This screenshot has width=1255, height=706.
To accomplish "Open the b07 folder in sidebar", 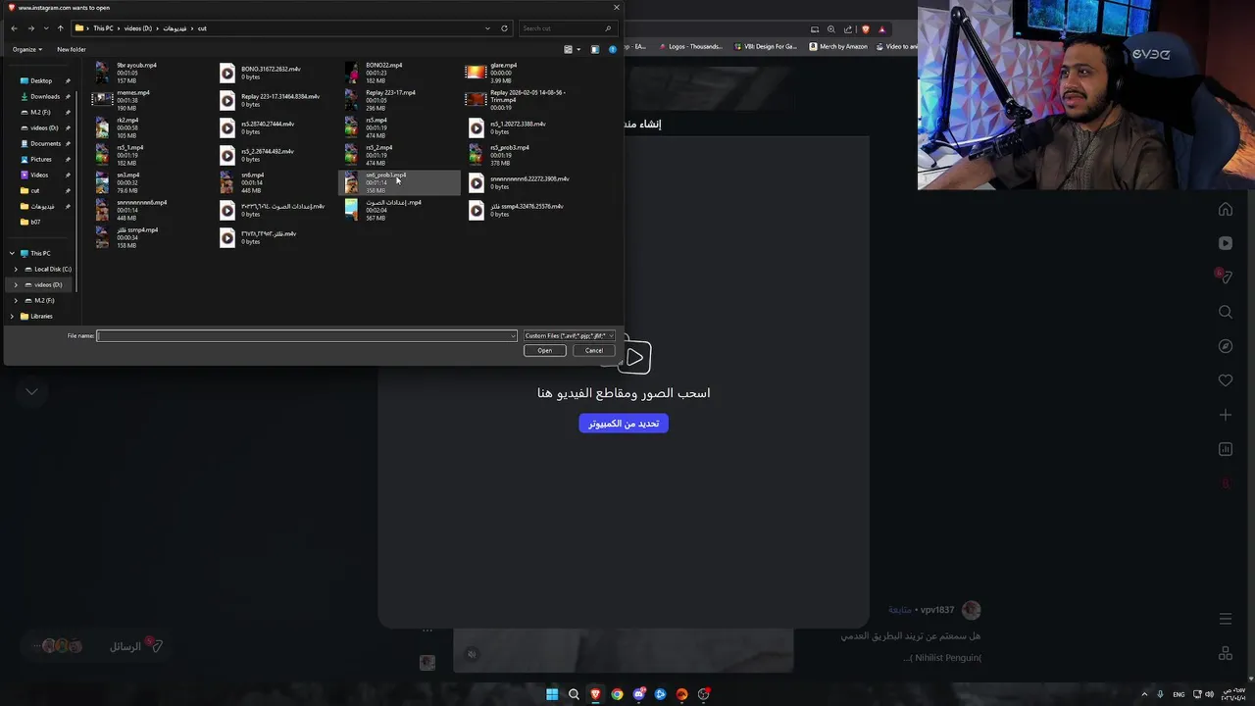I will [35, 222].
